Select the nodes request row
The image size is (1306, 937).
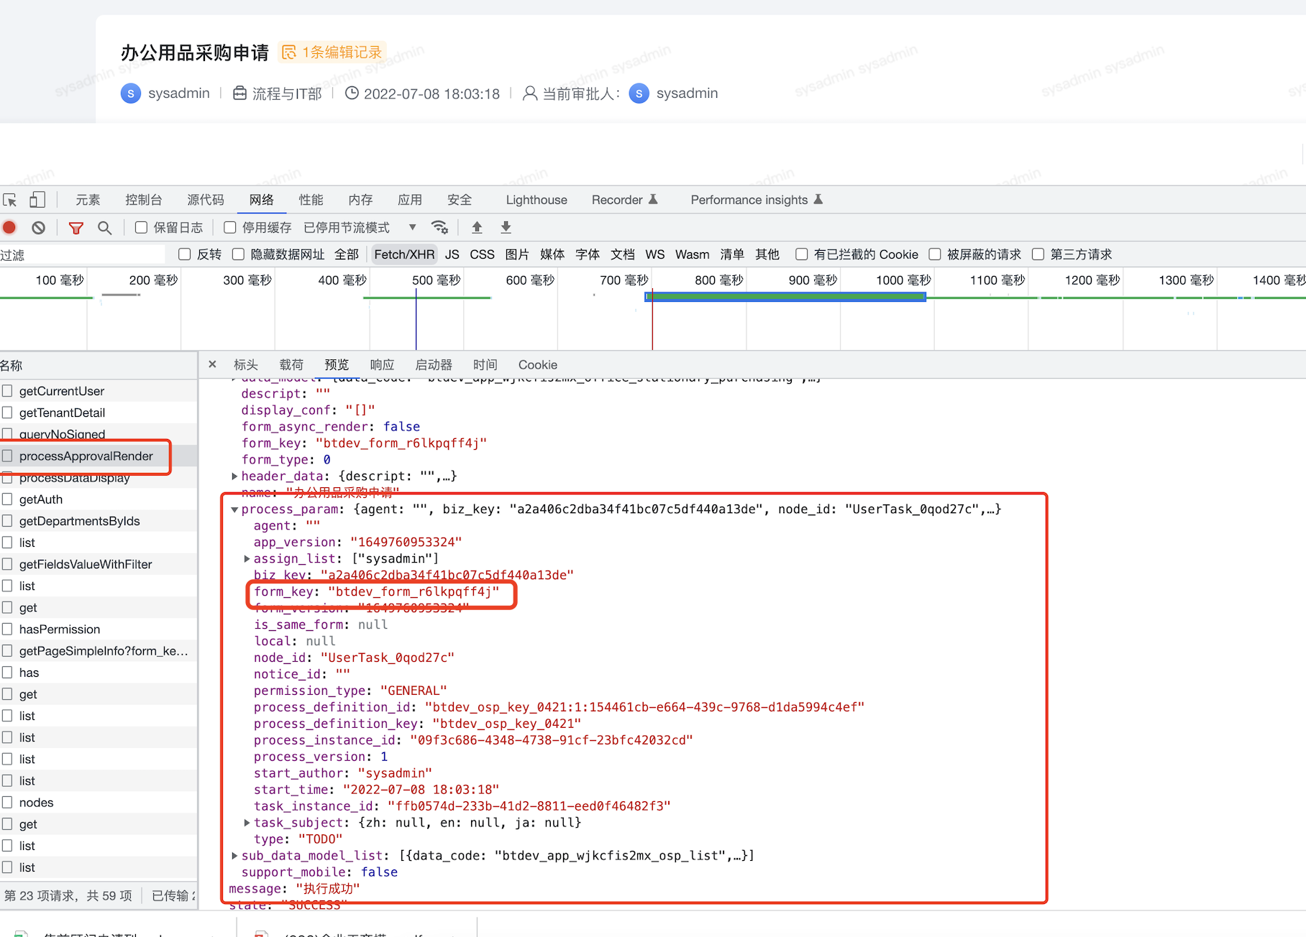(99, 803)
